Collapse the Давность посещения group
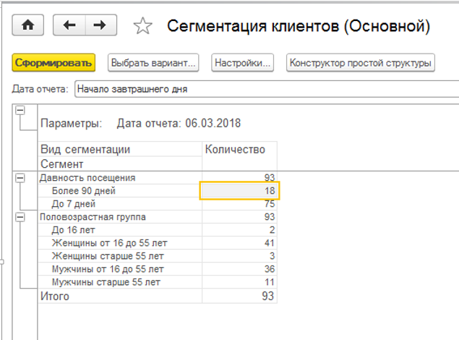 point(20,178)
